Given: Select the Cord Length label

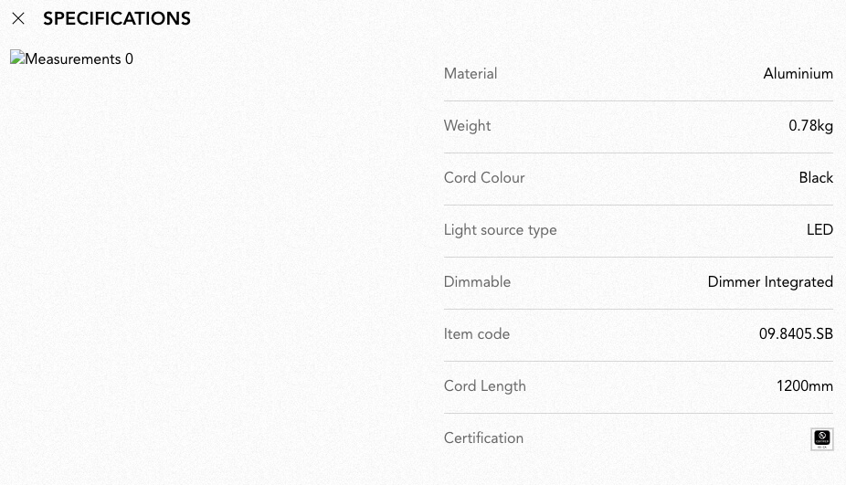Looking at the screenshot, I should click(x=484, y=386).
